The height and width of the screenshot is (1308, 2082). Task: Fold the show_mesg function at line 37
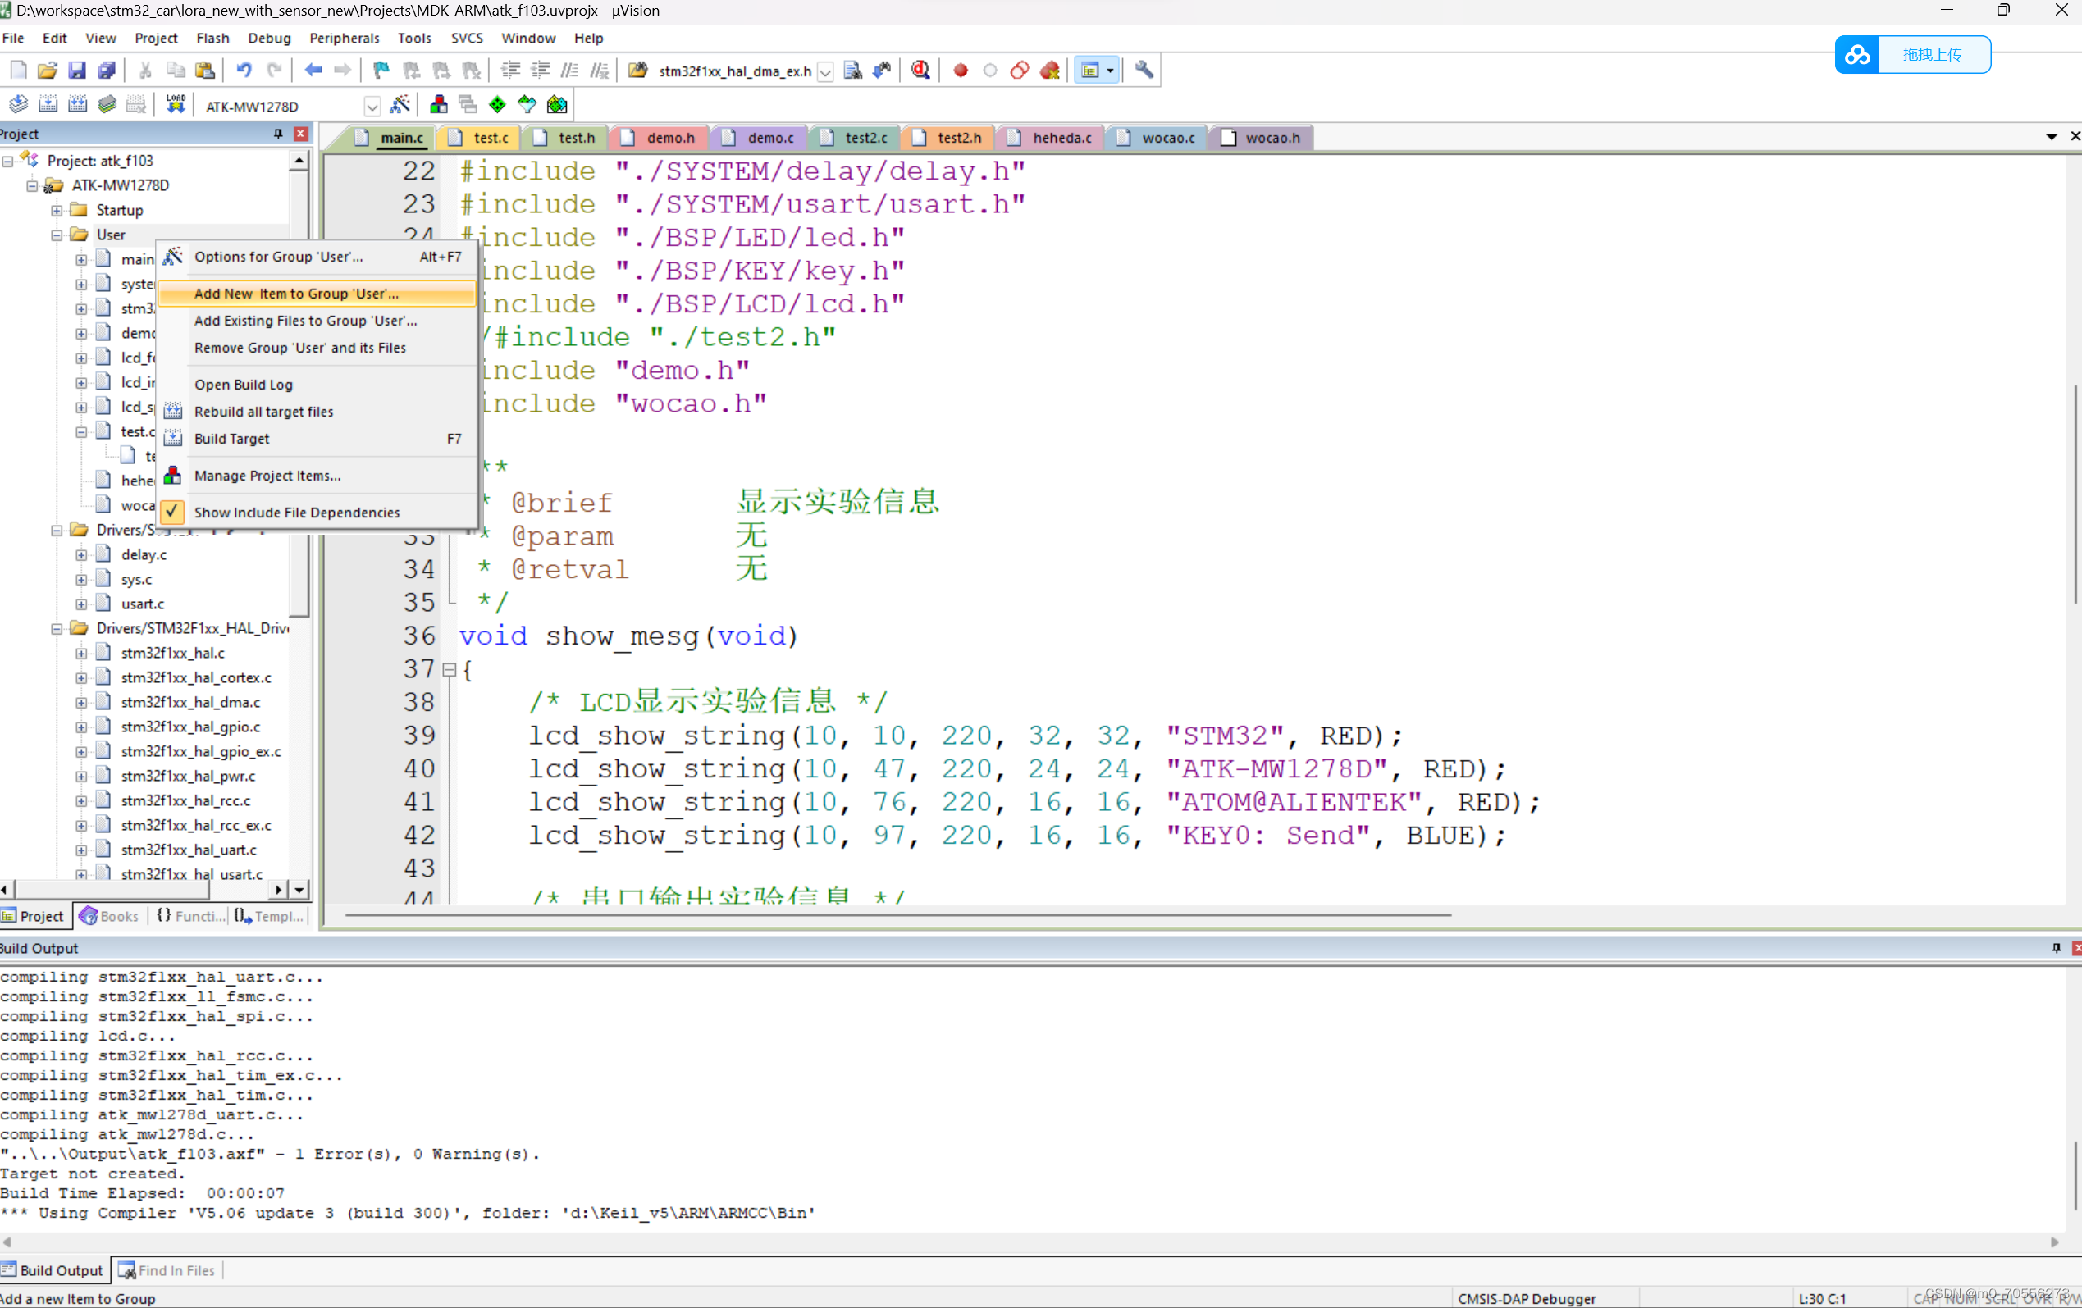pyautogui.click(x=449, y=670)
